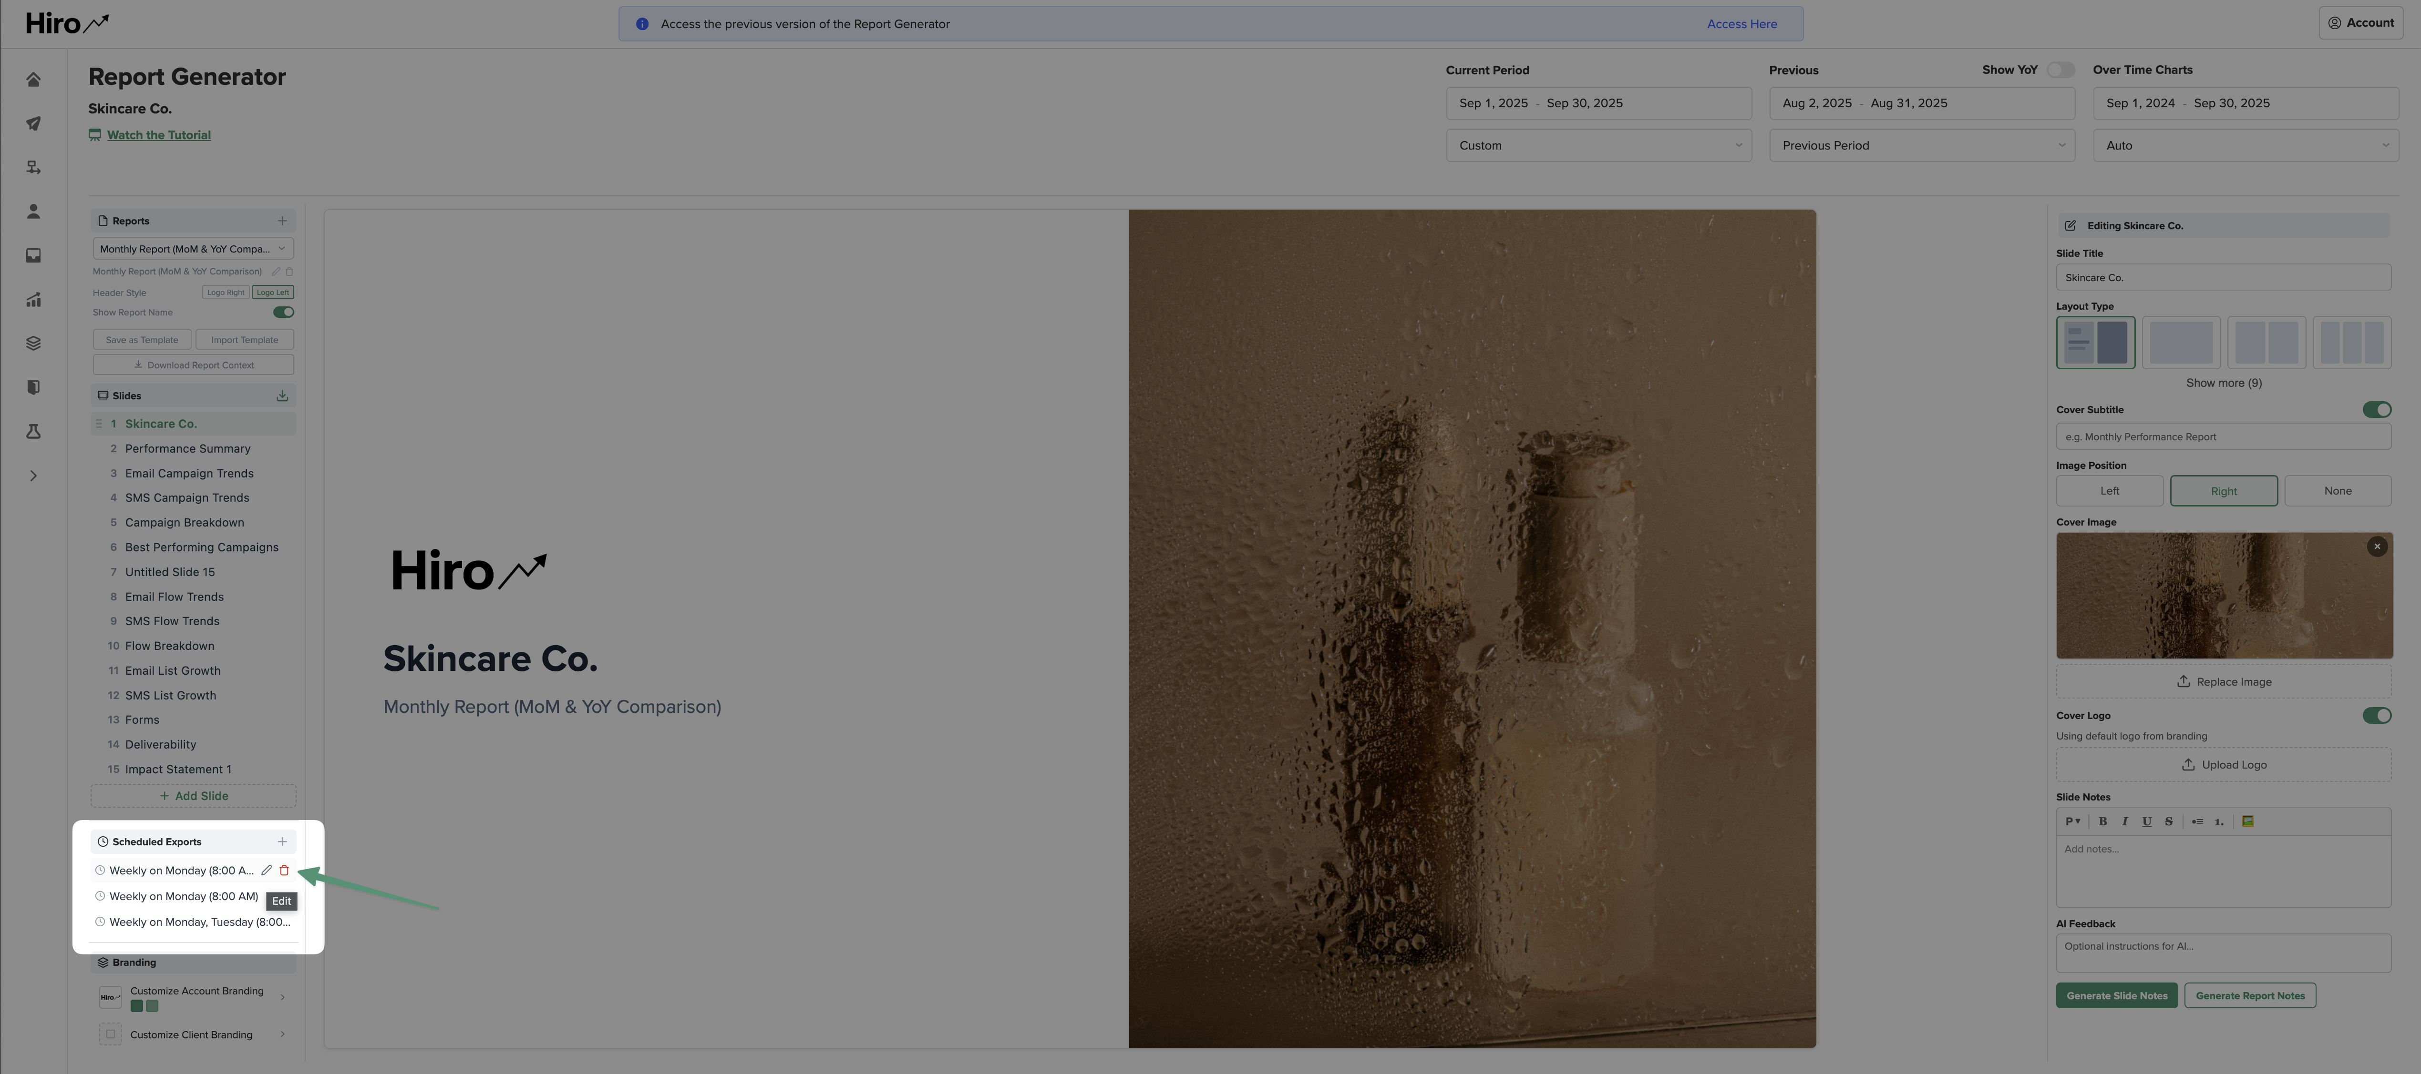Open the inbox tray sidebar icon
Screen dimensions: 2421x1074
33,255
